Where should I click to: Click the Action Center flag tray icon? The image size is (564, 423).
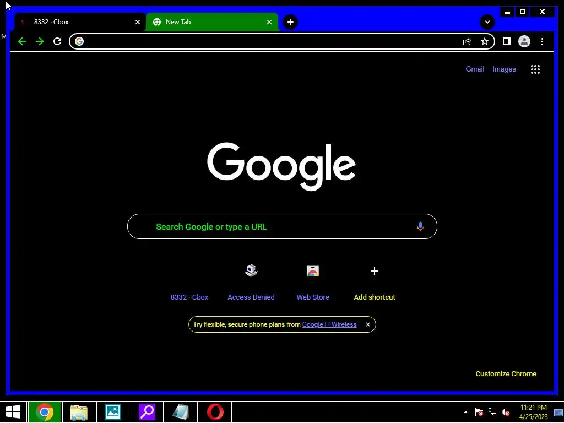[479, 412]
